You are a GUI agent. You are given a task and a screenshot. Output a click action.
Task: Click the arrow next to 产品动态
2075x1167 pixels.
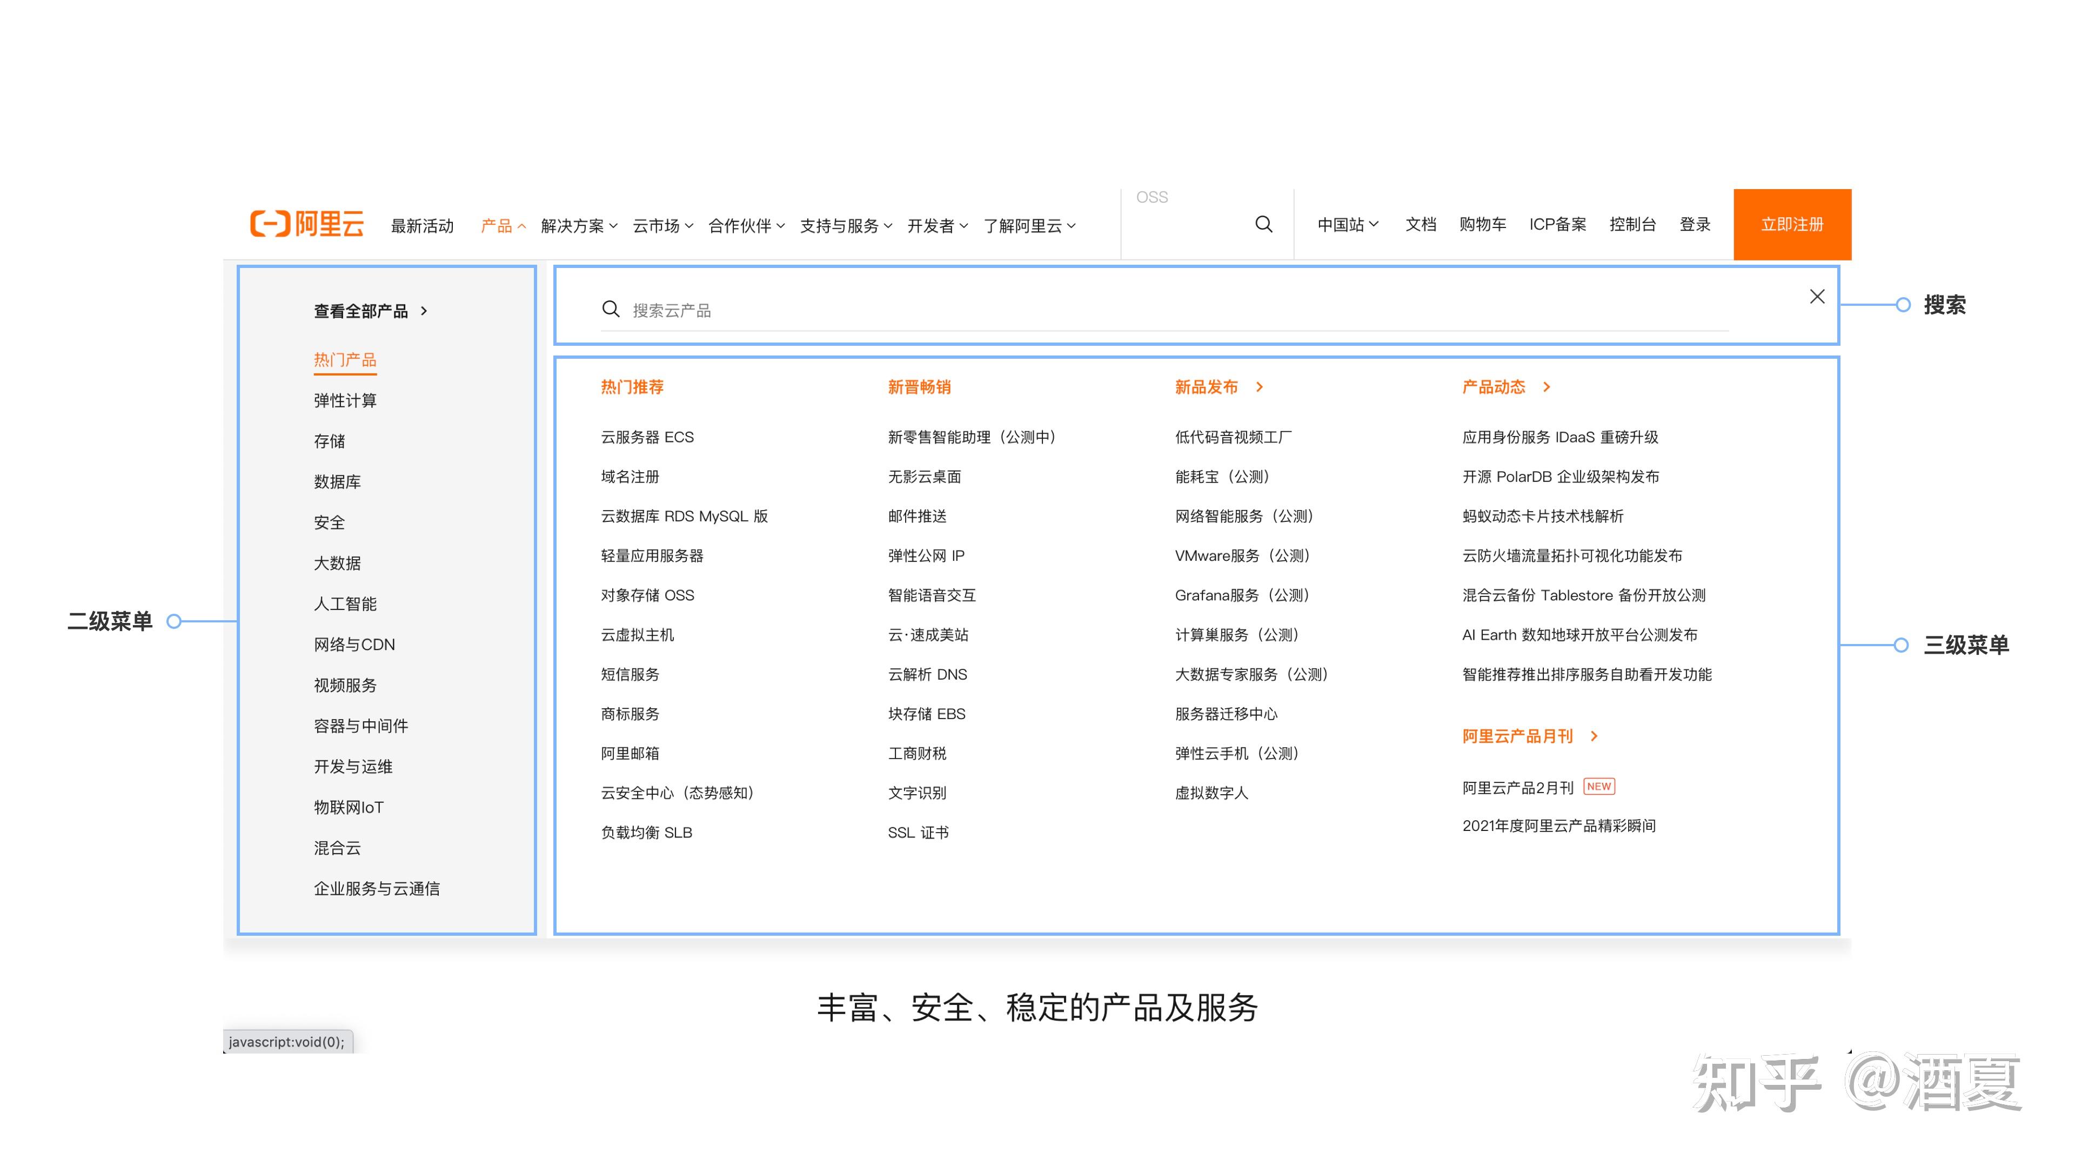[1547, 387]
